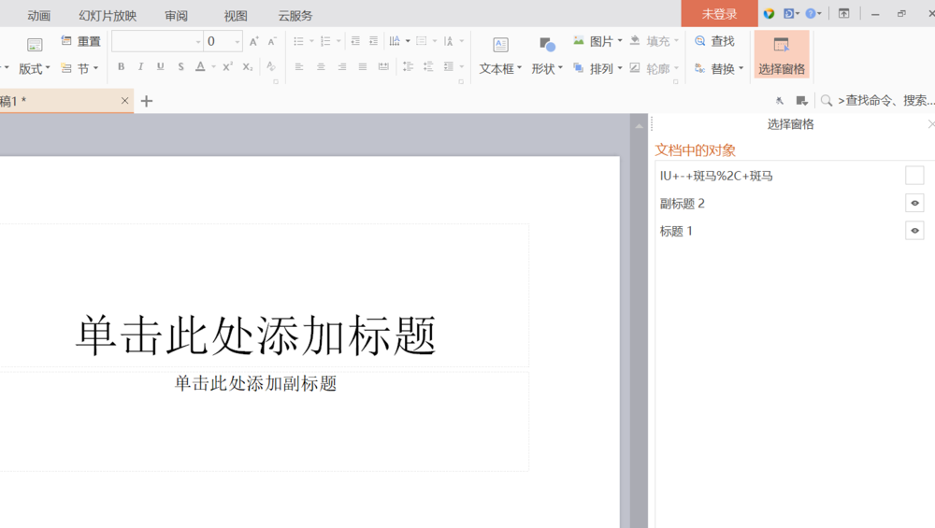Center align text
The width and height of the screenshot is (935, 528).
[x=321, y=66]
